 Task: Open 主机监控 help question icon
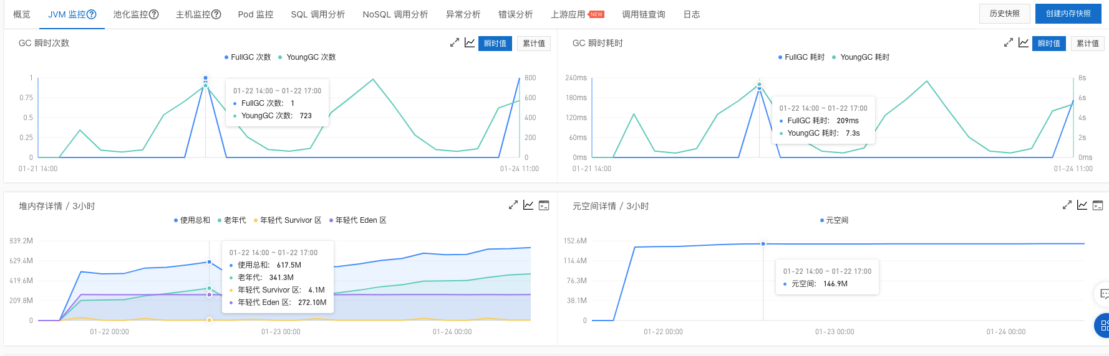216,14
